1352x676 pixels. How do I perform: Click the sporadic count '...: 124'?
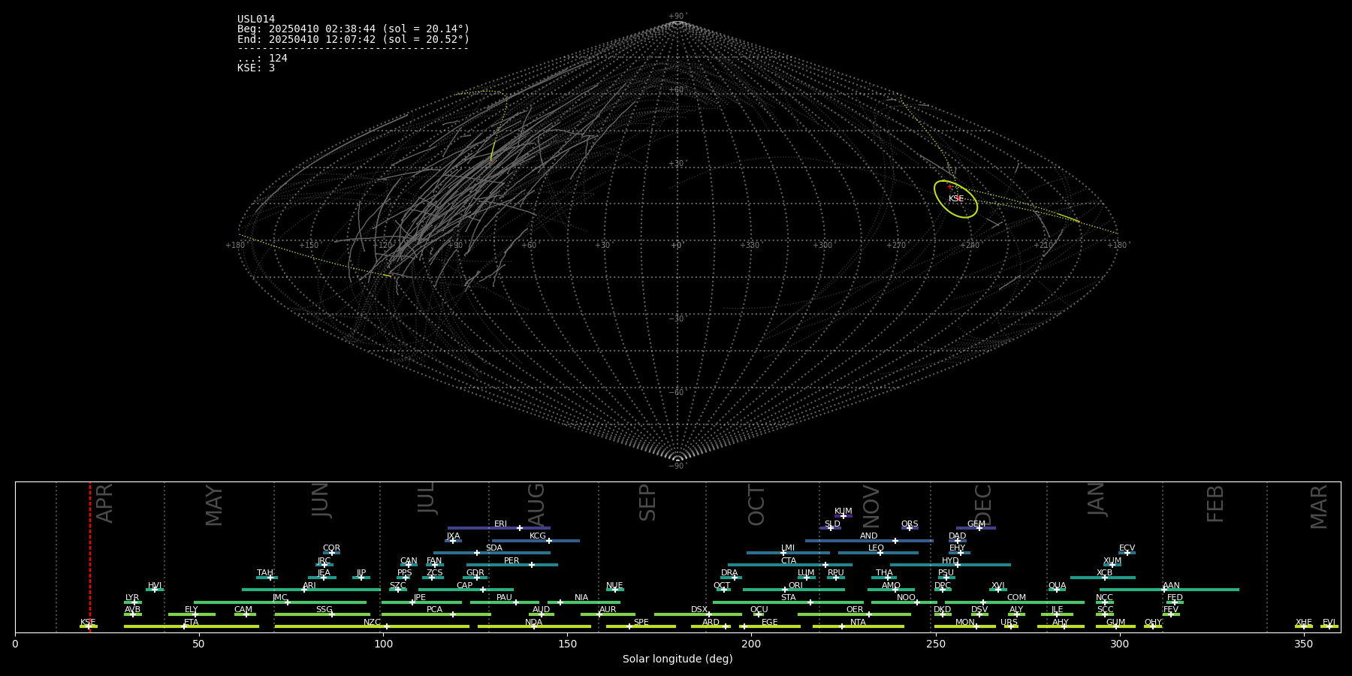click(262, 59)
